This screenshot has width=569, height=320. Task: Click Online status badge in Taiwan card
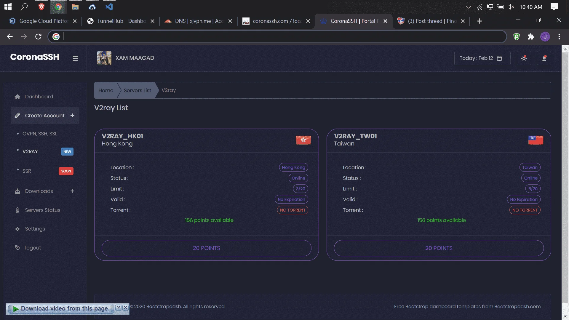(x=530, y=178)
